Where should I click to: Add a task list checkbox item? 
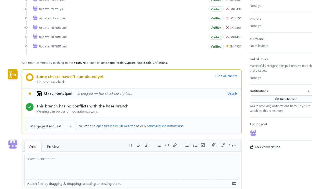203,145
